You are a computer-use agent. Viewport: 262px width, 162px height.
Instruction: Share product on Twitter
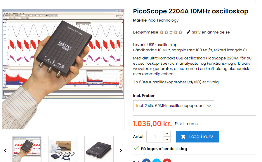(x=157, y=160)
